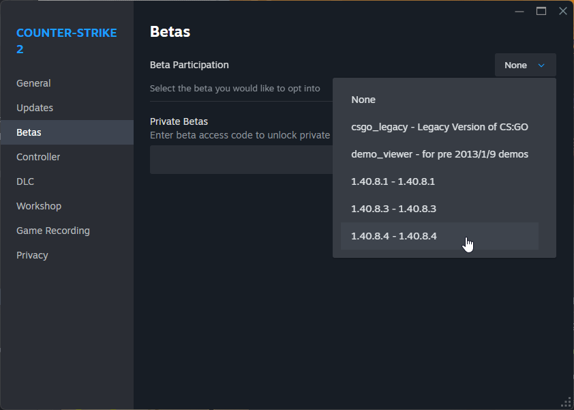Collapse the Beta Participation dropdown
The height and width of the screenshot is (410, 574).
click(x=525, y=65)
